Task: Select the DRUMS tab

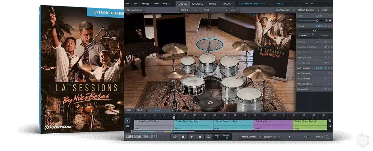Action: [182, 4]
